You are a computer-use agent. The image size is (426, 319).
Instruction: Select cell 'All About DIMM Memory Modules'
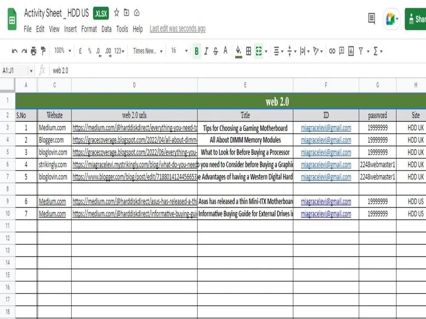pos(245,140)
